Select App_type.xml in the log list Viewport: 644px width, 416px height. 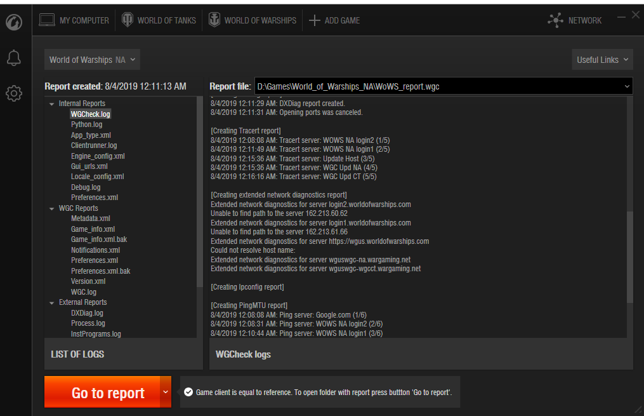pyautogui.click(x=91, y=135)
